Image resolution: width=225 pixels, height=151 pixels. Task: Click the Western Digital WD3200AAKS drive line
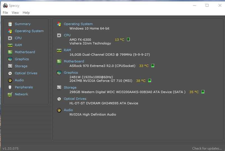[x=127, y=92]
